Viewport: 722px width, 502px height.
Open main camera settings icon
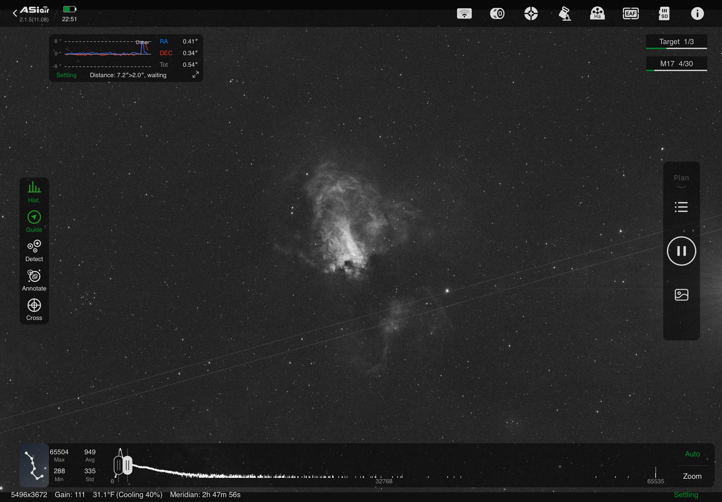[x=497, y=13]
